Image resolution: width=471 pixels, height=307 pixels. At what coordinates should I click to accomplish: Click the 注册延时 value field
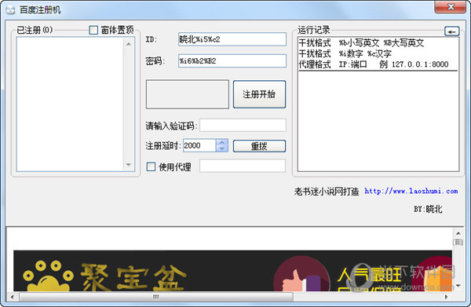(199, 146)
